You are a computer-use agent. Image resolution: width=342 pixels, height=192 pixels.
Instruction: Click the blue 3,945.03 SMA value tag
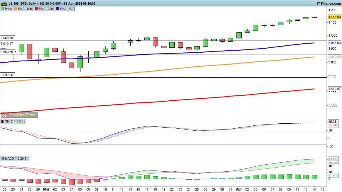pyautogui.click(x=334, y=43)
